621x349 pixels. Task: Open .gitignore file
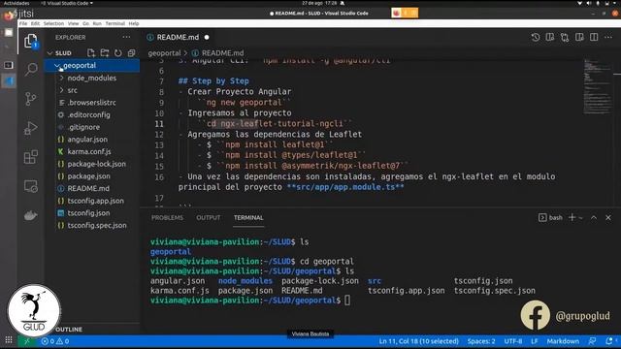click(x=83, y=127)
